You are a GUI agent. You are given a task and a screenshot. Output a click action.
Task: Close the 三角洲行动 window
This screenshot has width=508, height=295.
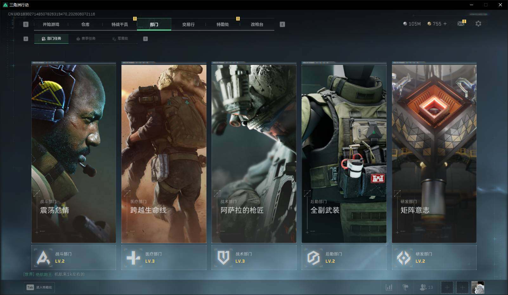(500, 5)
